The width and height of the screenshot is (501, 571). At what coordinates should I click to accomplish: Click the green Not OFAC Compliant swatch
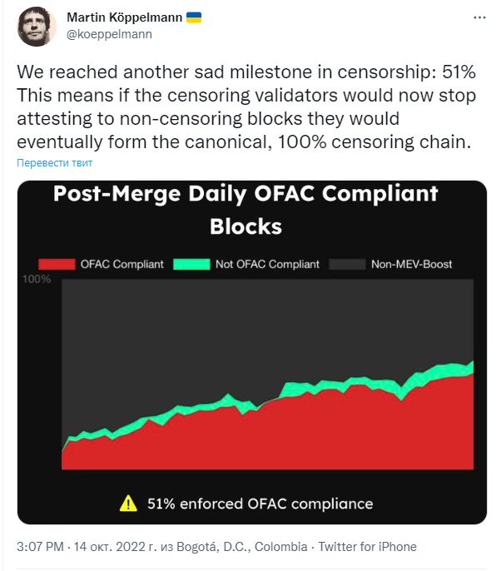(191, 264)
